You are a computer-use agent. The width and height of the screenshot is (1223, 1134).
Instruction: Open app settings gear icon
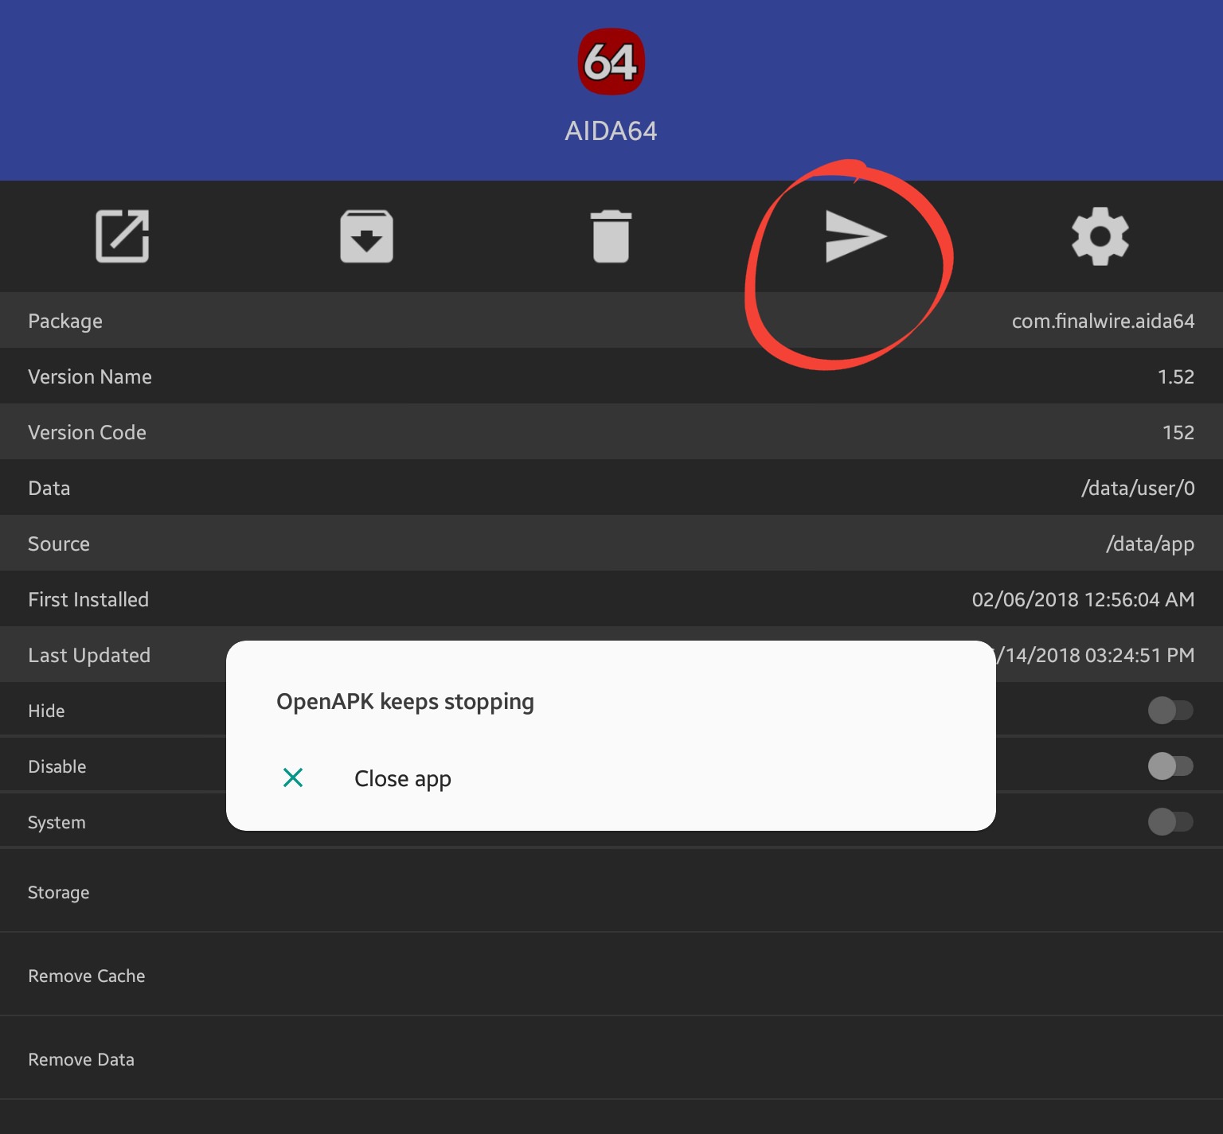click(x=1100, y=236)
